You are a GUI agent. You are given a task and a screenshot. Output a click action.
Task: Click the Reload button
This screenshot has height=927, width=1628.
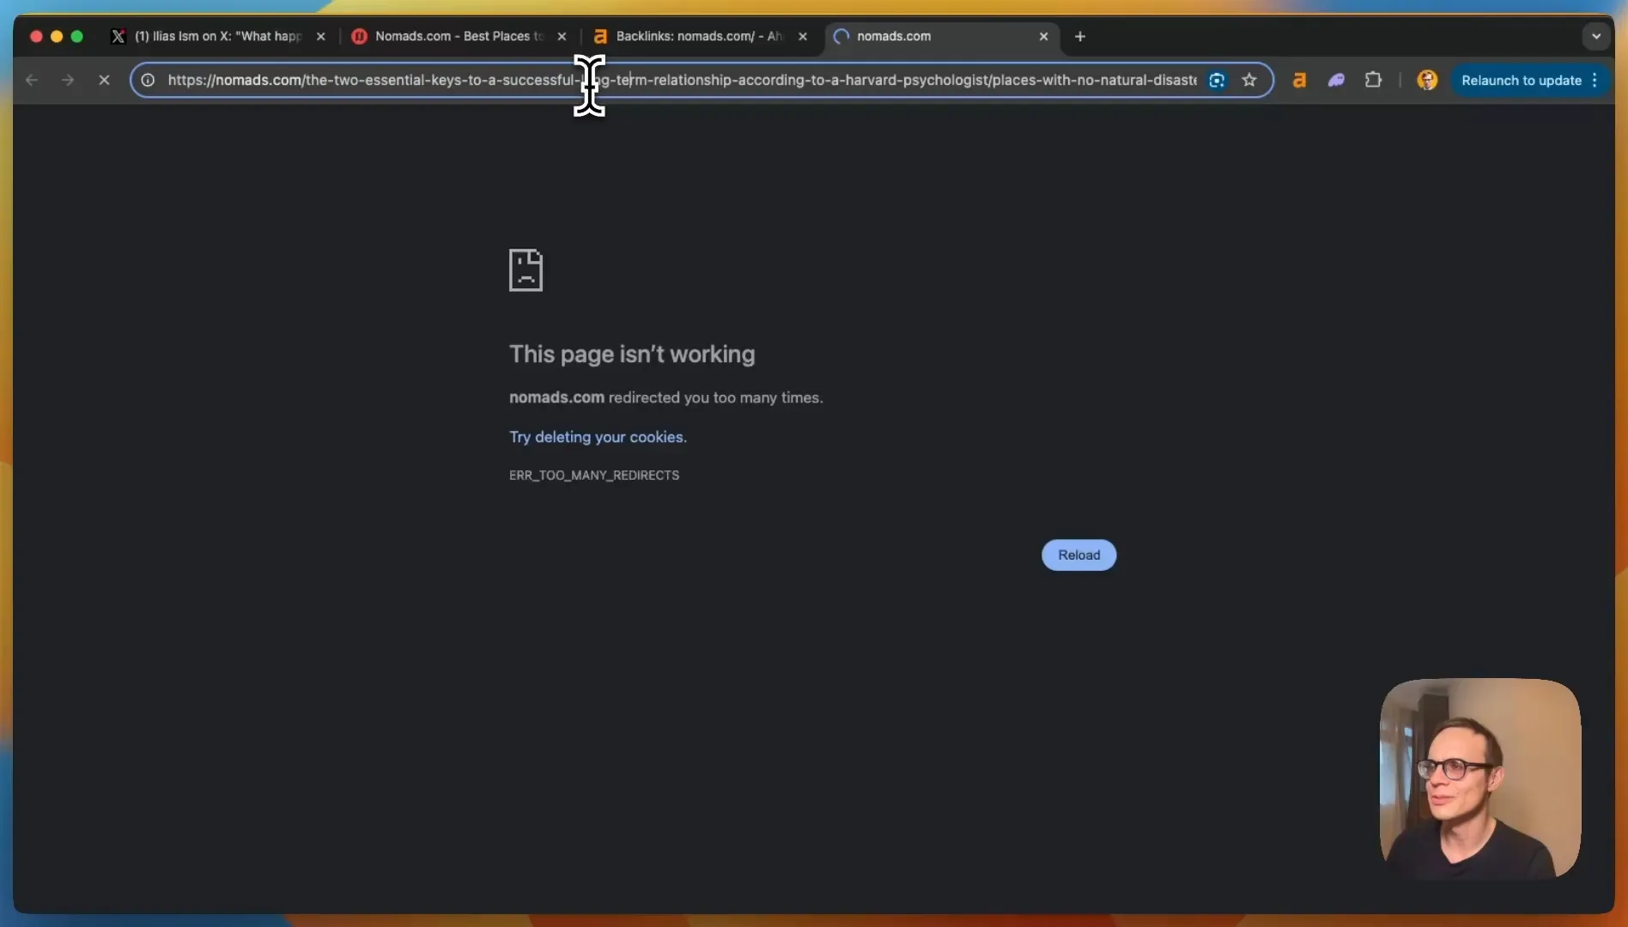click(1078, 555)
